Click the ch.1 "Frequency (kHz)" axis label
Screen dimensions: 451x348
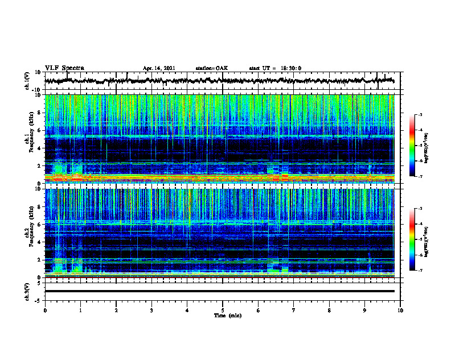(31, 132)
